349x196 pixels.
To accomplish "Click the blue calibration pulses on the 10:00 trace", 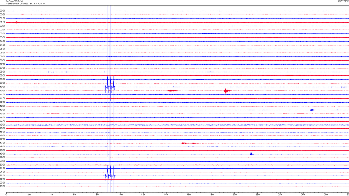I will click(110, 87).
